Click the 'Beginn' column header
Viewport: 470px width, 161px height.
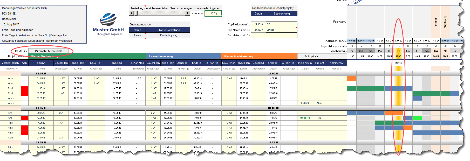41,63
